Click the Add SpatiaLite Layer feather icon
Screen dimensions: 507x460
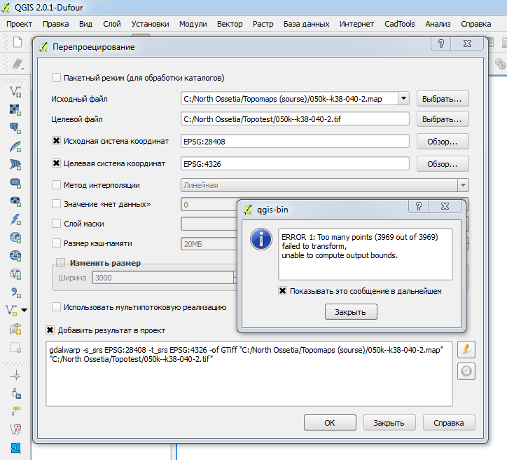click(15, 147)
